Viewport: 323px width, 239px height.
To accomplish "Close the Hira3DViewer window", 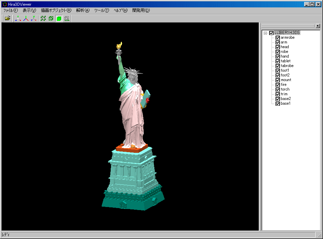I will point(318,4).
